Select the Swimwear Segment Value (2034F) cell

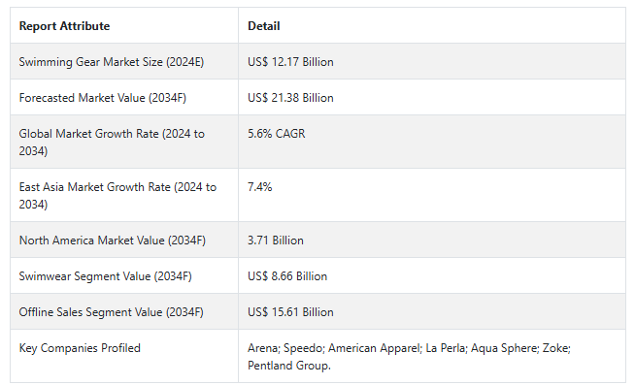click(x=124, y=275)
